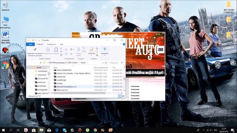Image resolution: width=237 pixels, height=133 pixels.
Task: Select mcdonalds folder in tree
Action: [41, 71]
